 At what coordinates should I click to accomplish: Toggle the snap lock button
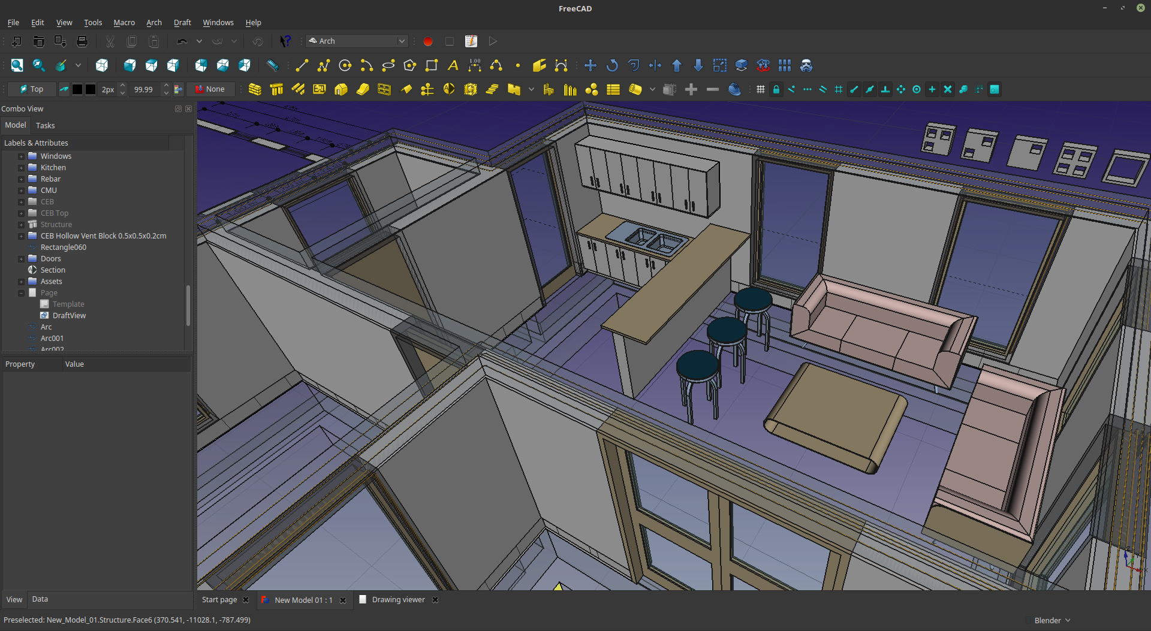[x=776, y=89]
